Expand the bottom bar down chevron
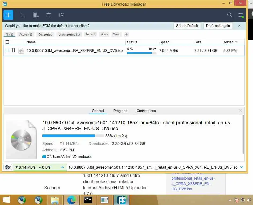Image resolution: width=253 pixels, height=205 pixels. point(241,167)
